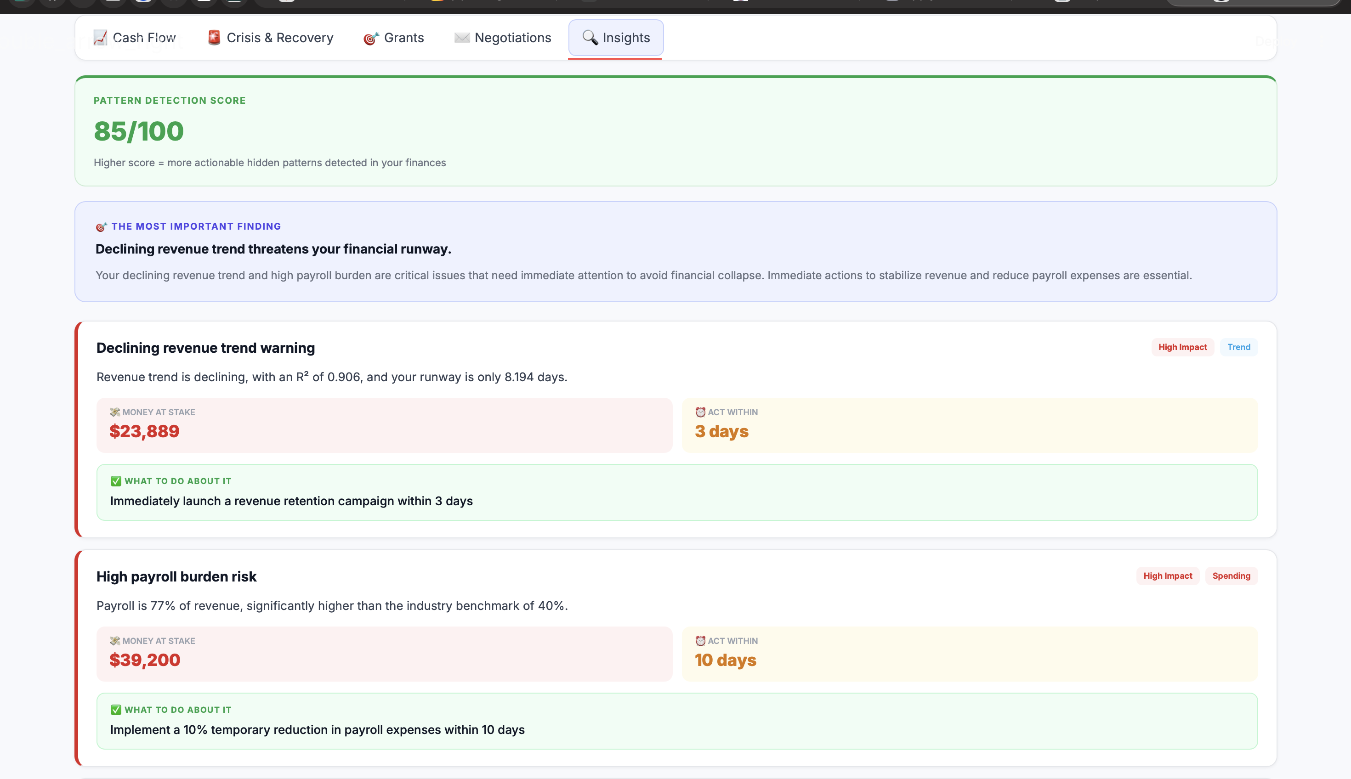1351x779 pixels.
Task: Click the money icon above $39,200
Action: 114,640
